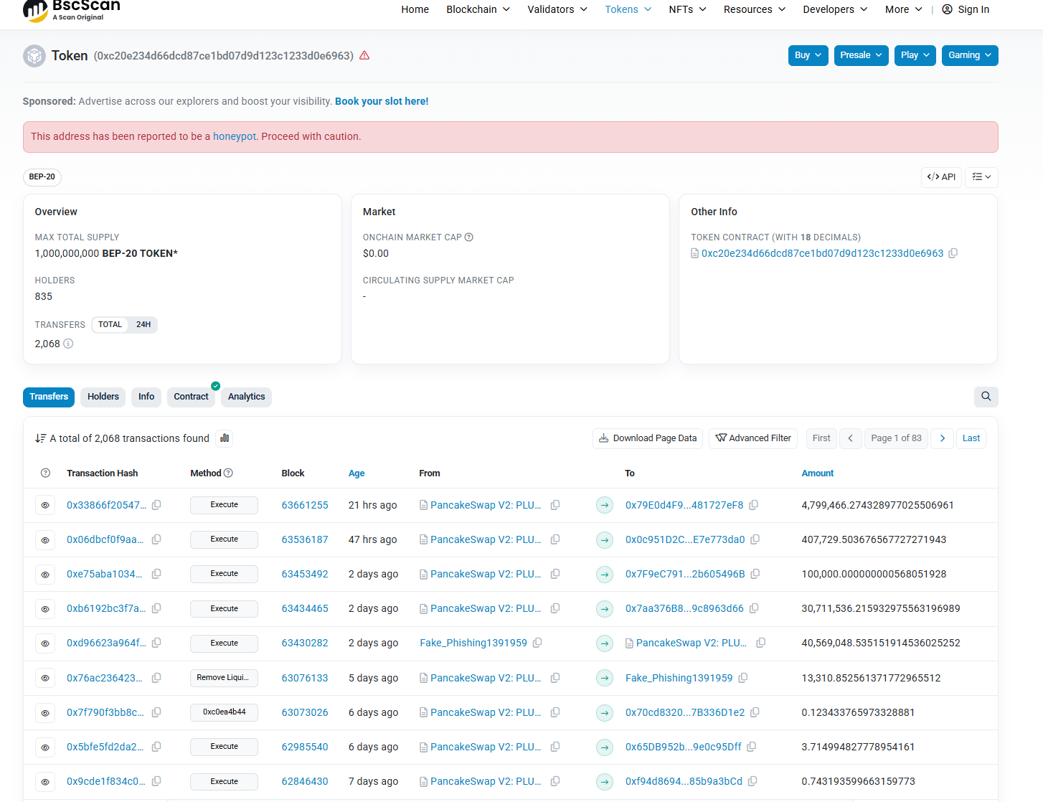Expand the Buy dropdown

click(x=808, y=55)
